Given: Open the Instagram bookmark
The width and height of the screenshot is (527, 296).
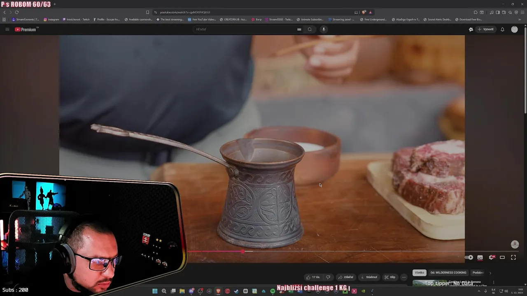Looking at the screenshot, I should [51, 19].
